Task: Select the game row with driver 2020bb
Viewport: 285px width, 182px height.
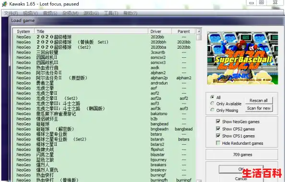Action: [105, 37]
